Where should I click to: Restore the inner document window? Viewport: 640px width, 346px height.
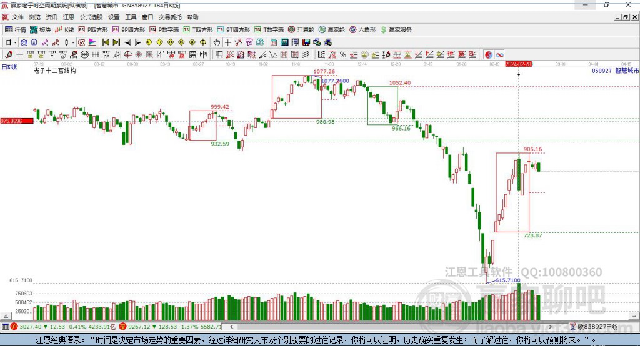[626, 17]
